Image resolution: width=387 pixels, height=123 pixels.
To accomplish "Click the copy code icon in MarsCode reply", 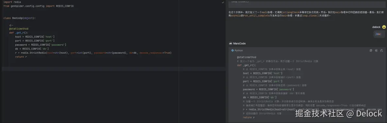I will [370, 50].
